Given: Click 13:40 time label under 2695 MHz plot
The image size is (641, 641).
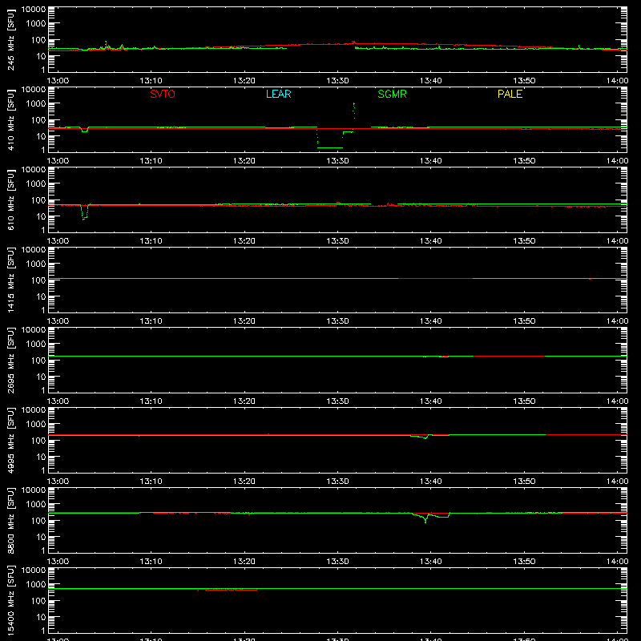Looking at the screenshot, I should [430, 401].
